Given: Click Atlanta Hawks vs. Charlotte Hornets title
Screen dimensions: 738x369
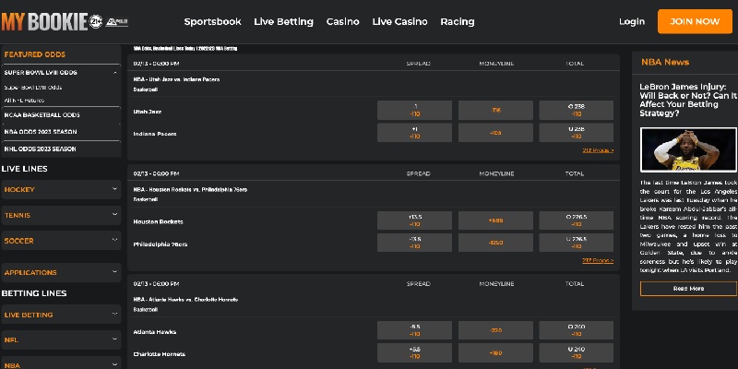Looking at the screenshot, I should (185, 300).
